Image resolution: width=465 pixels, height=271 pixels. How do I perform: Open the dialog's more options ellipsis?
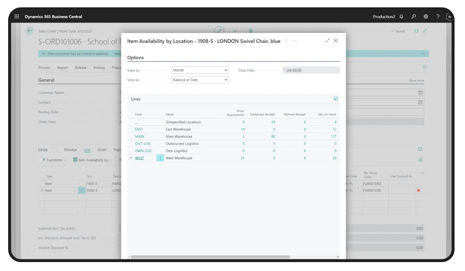294,41
